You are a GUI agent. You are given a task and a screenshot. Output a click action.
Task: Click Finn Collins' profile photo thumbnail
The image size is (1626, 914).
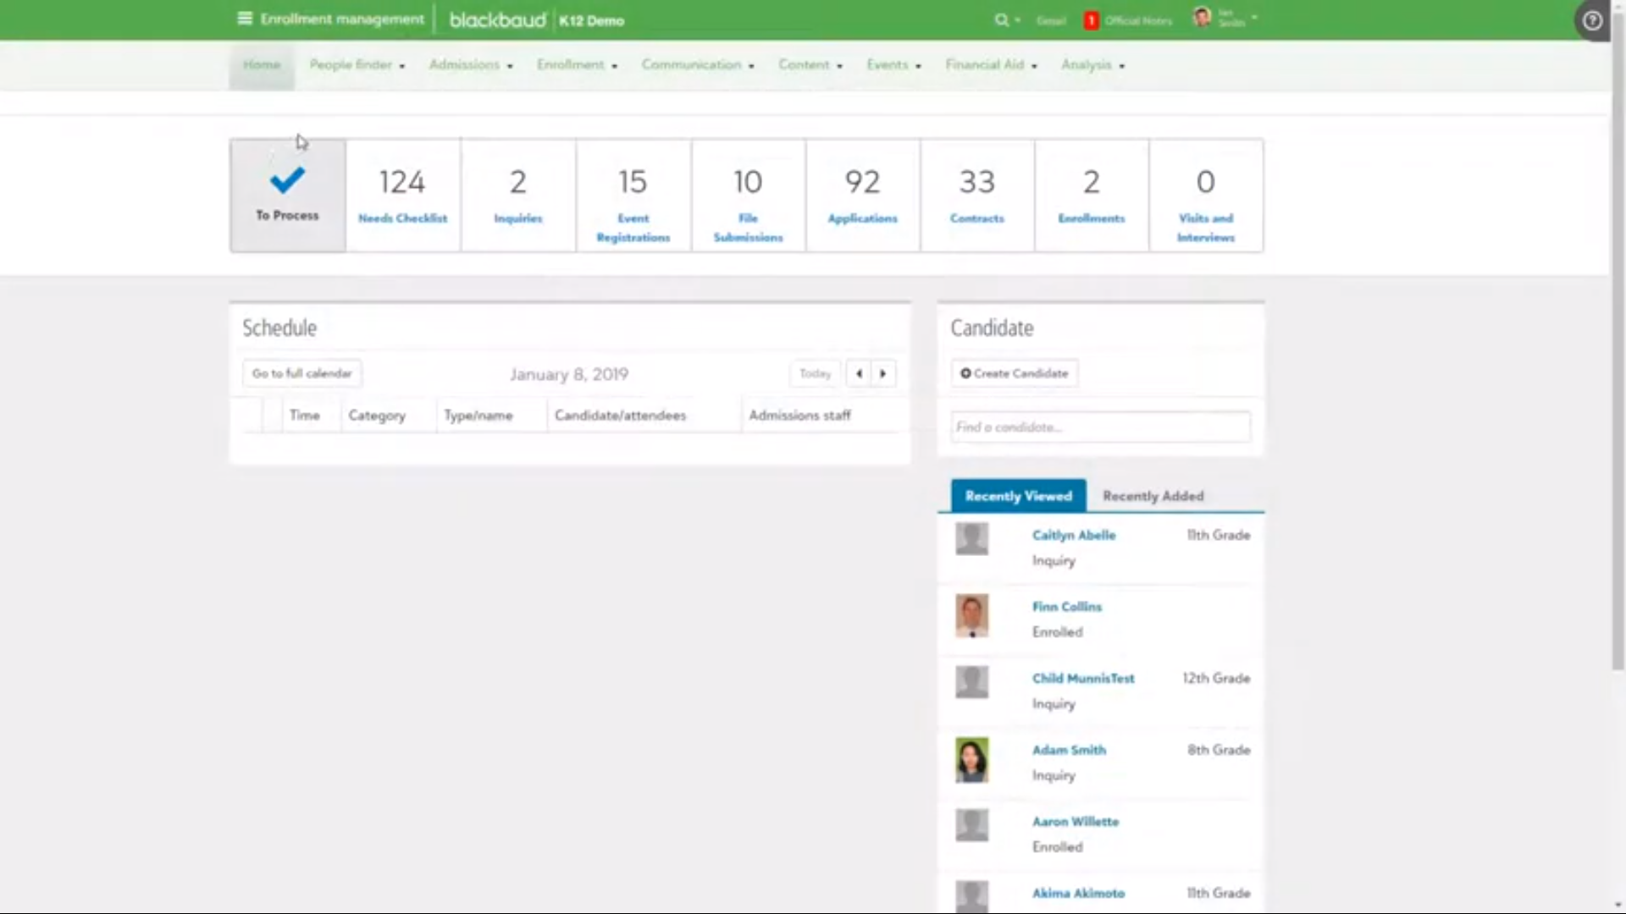(971, 616)
